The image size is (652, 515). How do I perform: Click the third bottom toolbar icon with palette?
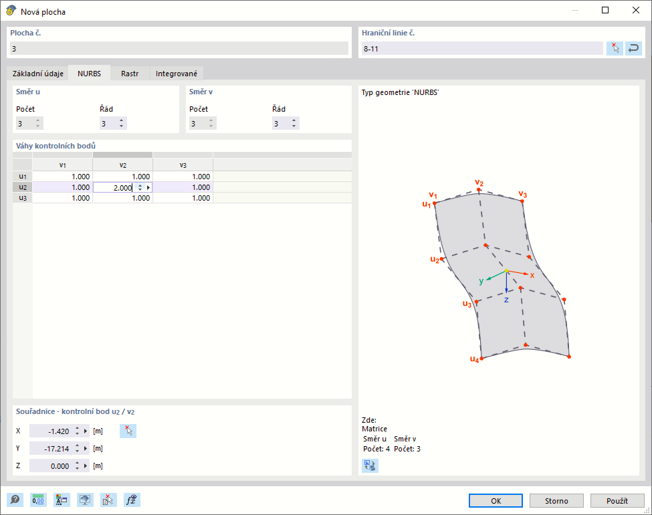click(62, 500)
